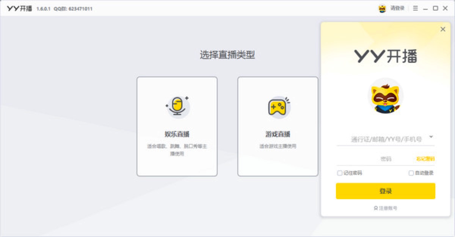Click the YY开播 logo in title bar
The height and width of the screenshot is (237, 455).
tap(19, 8)
